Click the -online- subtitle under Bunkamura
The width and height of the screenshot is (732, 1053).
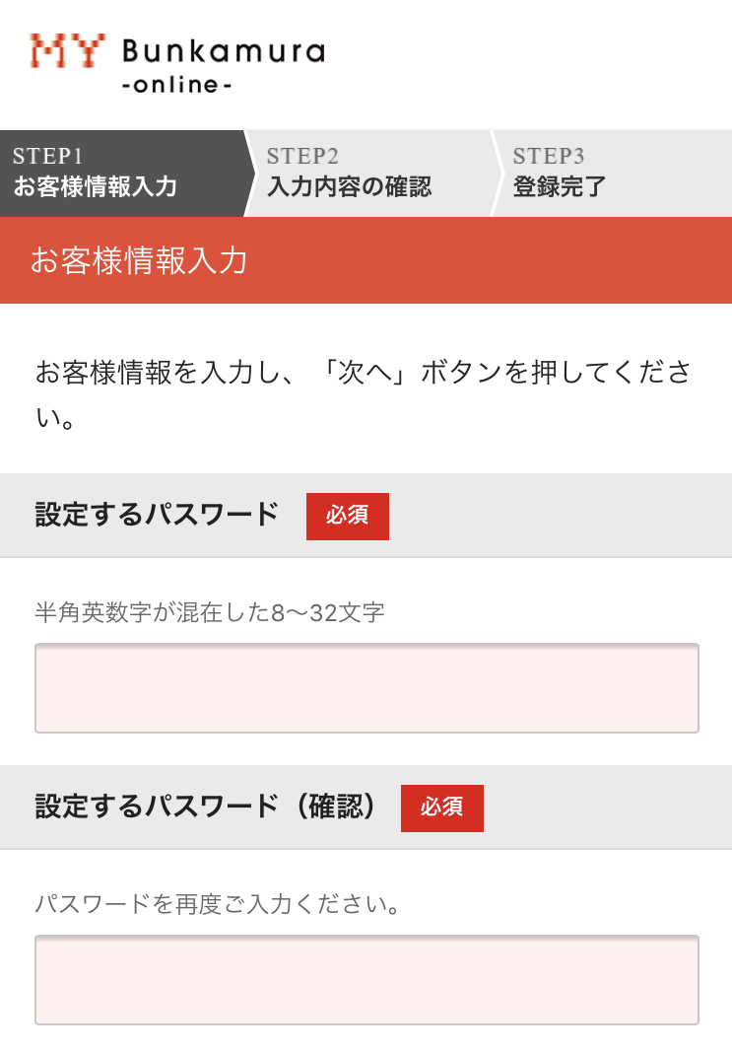click(177, 86)
